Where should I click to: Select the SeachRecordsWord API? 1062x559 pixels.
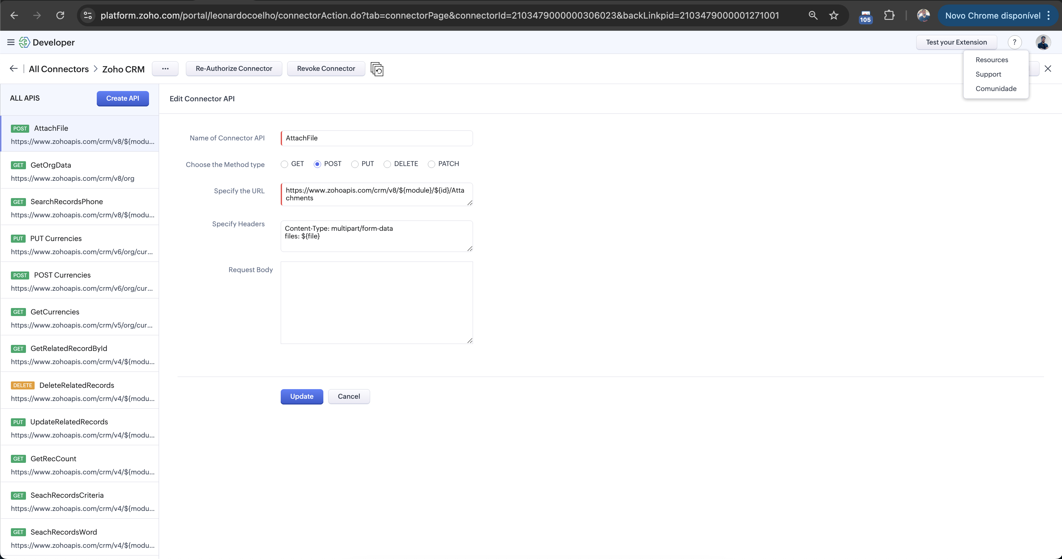[x=80, y=538]
